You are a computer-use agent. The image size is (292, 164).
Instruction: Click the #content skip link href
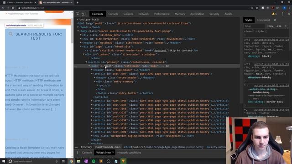click(160, 51)
